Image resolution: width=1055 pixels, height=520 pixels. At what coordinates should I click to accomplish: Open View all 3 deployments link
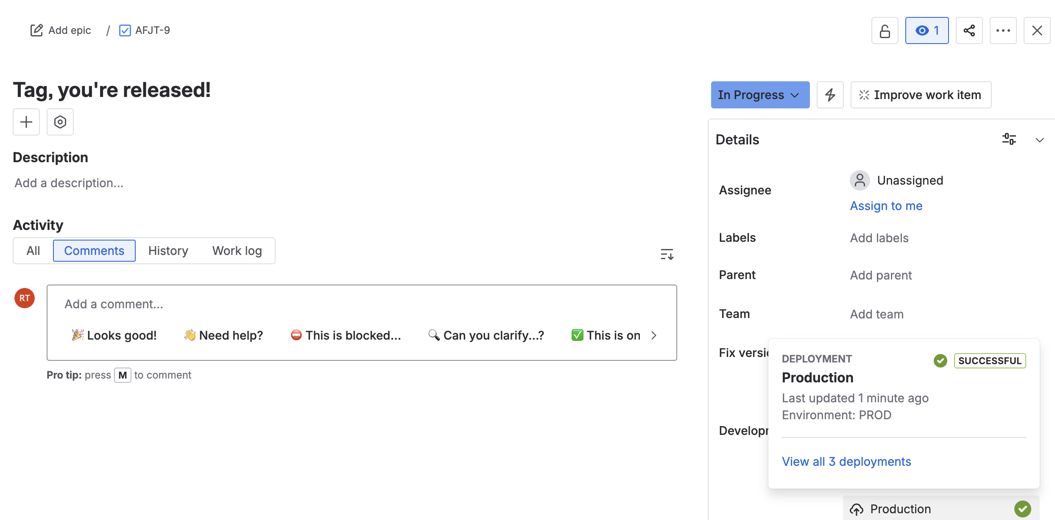pyautogui.click(x=846, y=462)
